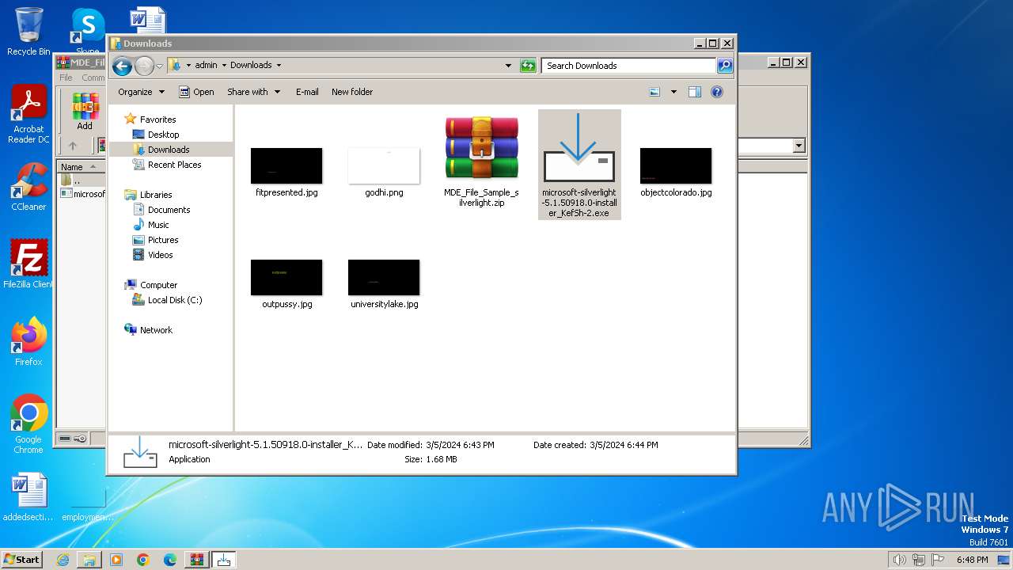
Task: Open the Music library
Action: pos(158,225)
